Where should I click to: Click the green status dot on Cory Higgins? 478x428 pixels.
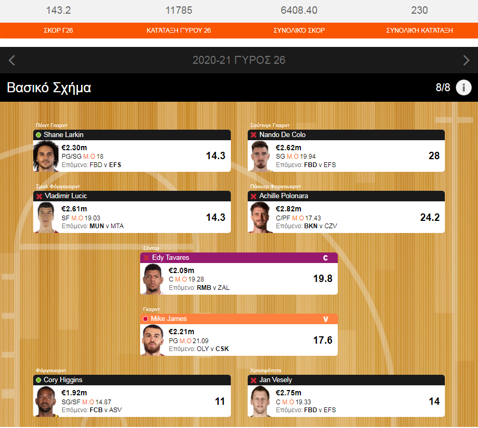[38, 380]
